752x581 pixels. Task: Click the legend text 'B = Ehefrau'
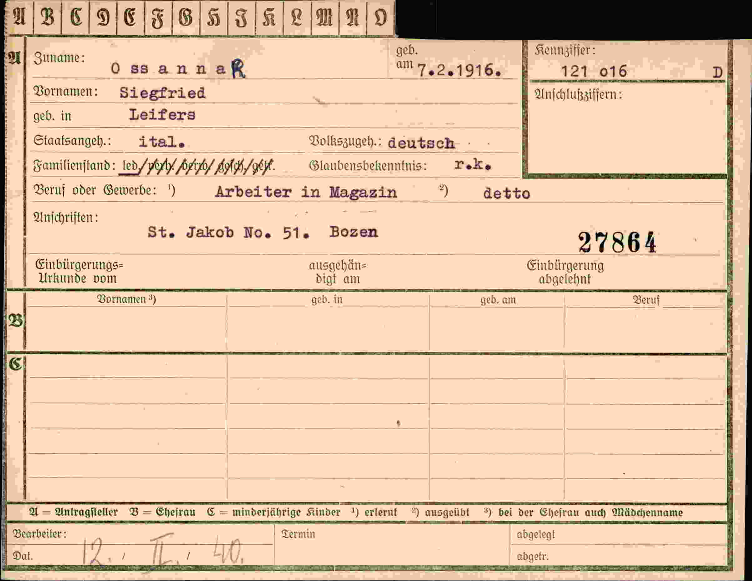(x=163, y=512)
